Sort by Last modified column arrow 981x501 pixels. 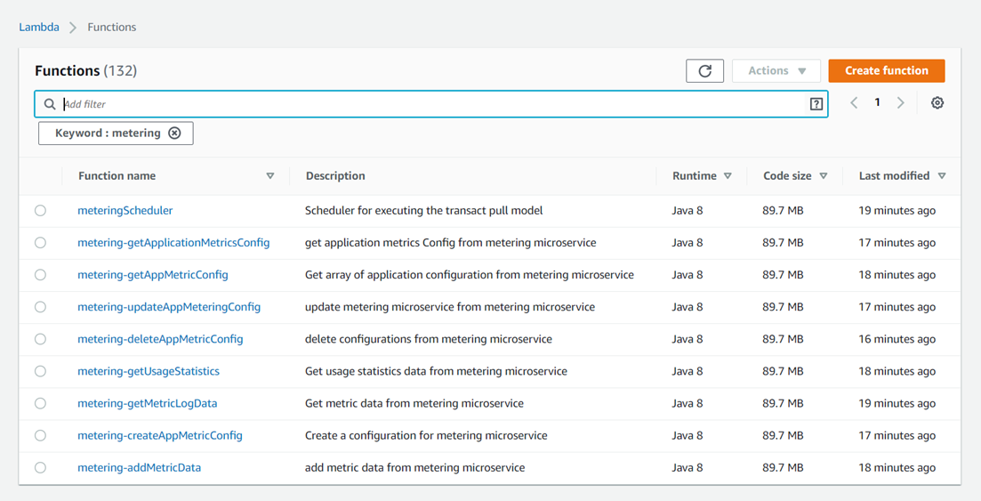tap(942, 176)
